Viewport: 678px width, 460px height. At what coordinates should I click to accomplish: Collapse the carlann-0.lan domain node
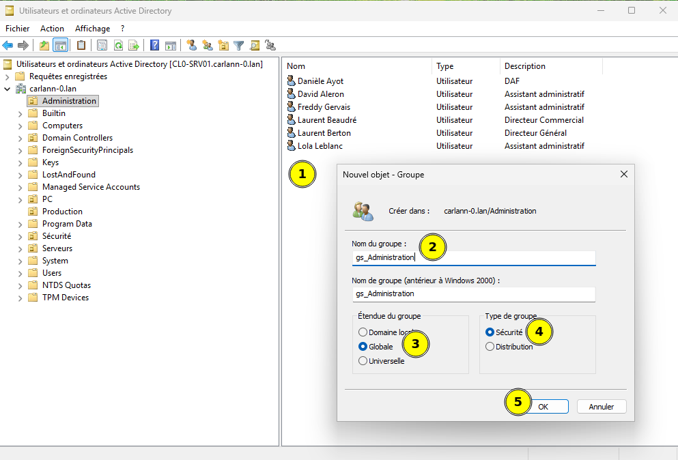tap(7, 89)
